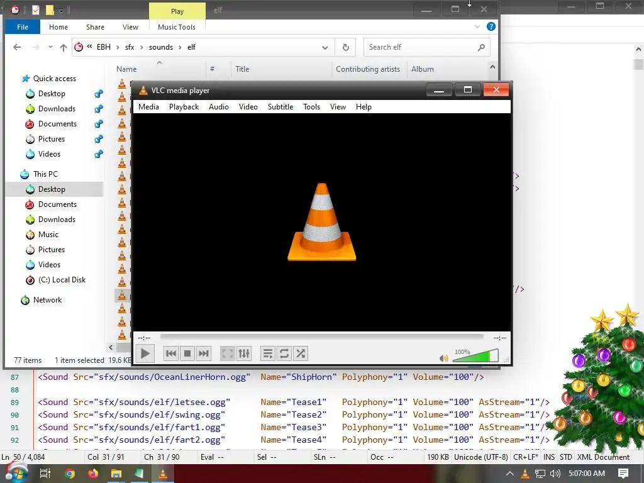Viewport: 644px width, 483px height.
Task: Open the VLC Subtitle menu
Action: tap(280, 107)
